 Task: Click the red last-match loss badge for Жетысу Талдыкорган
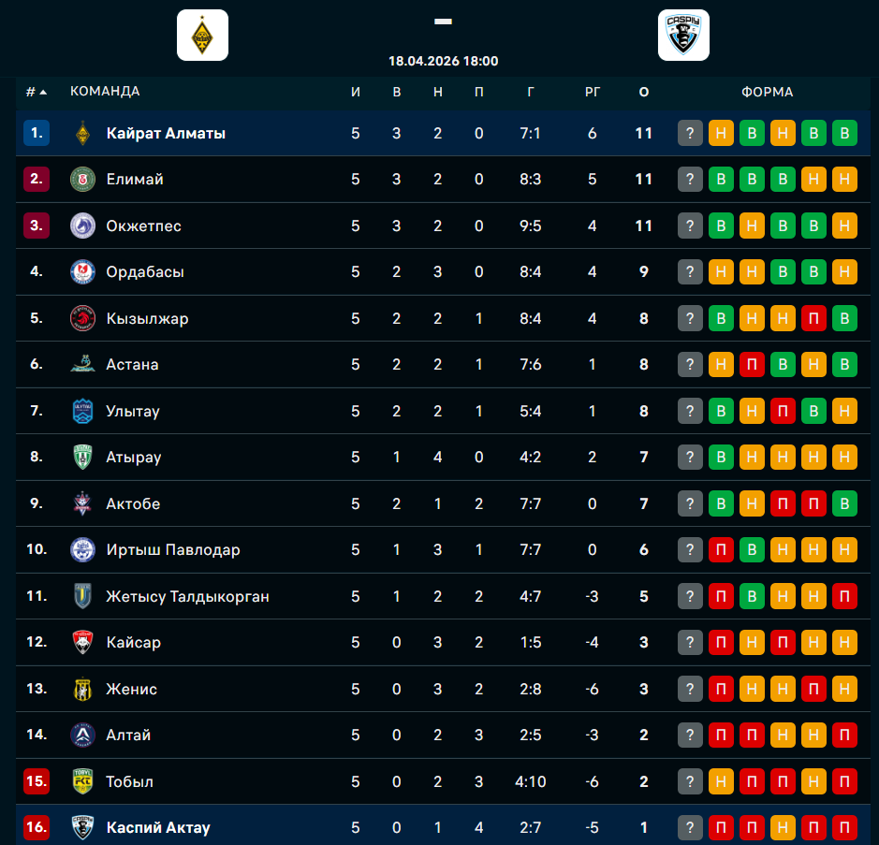pyautogui.click(x=844, y=596)
